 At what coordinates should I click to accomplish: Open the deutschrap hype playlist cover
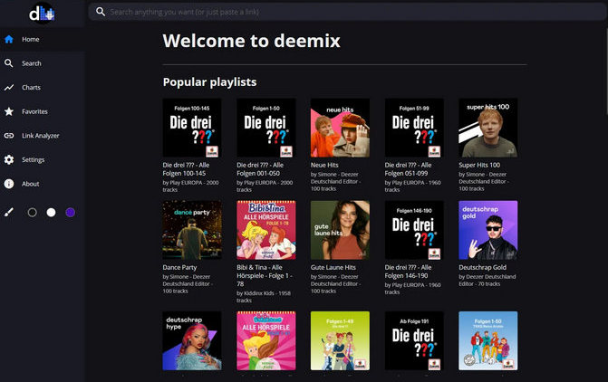(191, 341)
